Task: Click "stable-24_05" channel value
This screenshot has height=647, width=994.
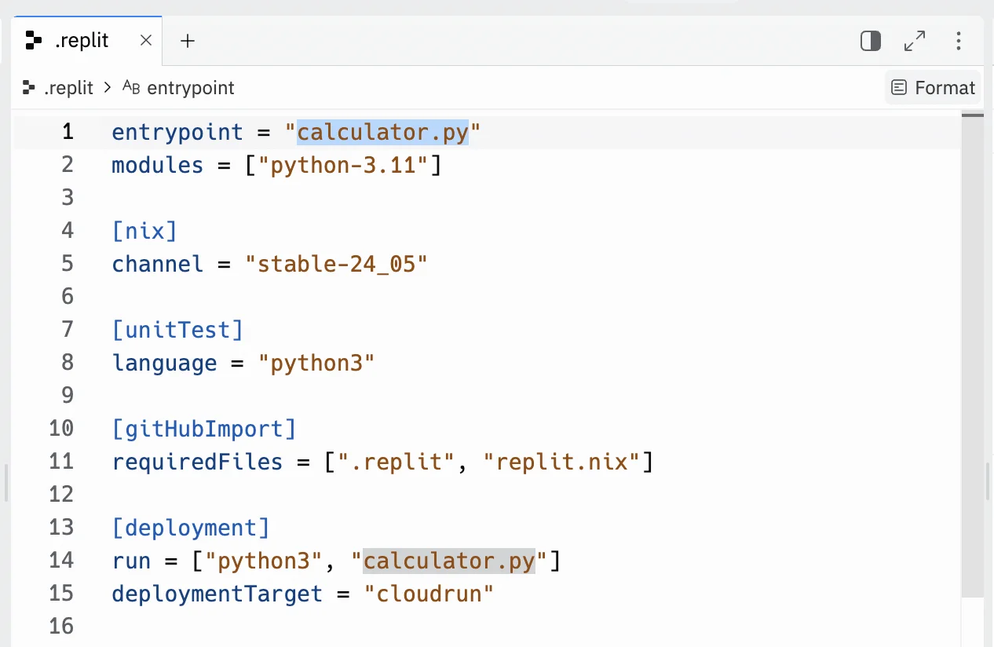Action: (337, 264)
